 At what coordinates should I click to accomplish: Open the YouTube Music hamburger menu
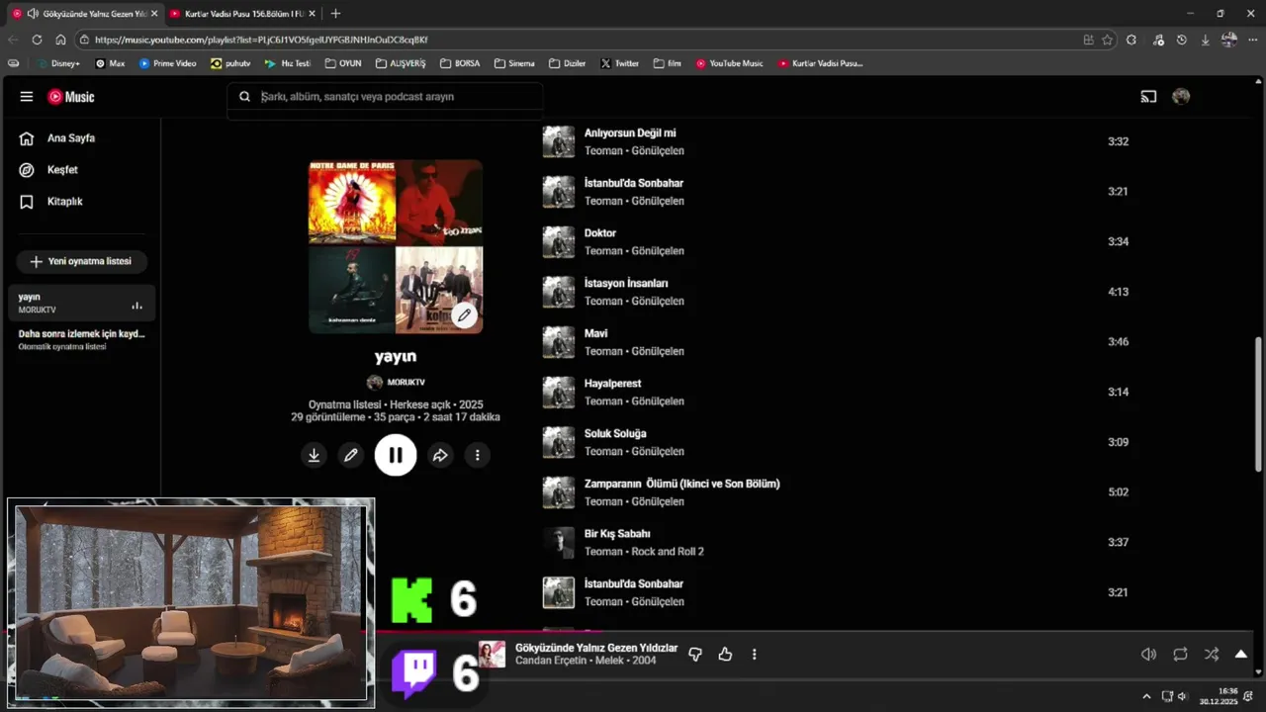tap(27, 97)
